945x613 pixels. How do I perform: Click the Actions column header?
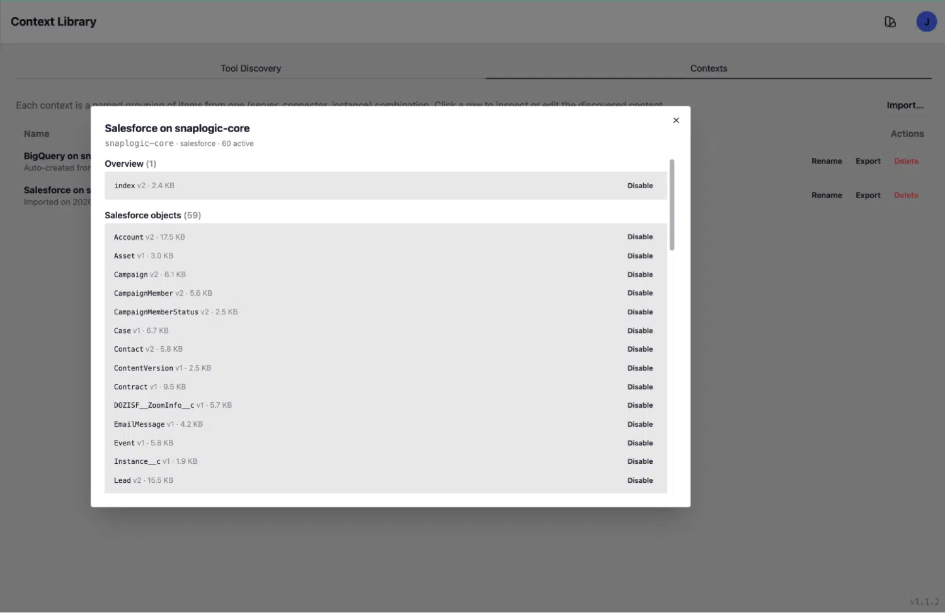907,134
